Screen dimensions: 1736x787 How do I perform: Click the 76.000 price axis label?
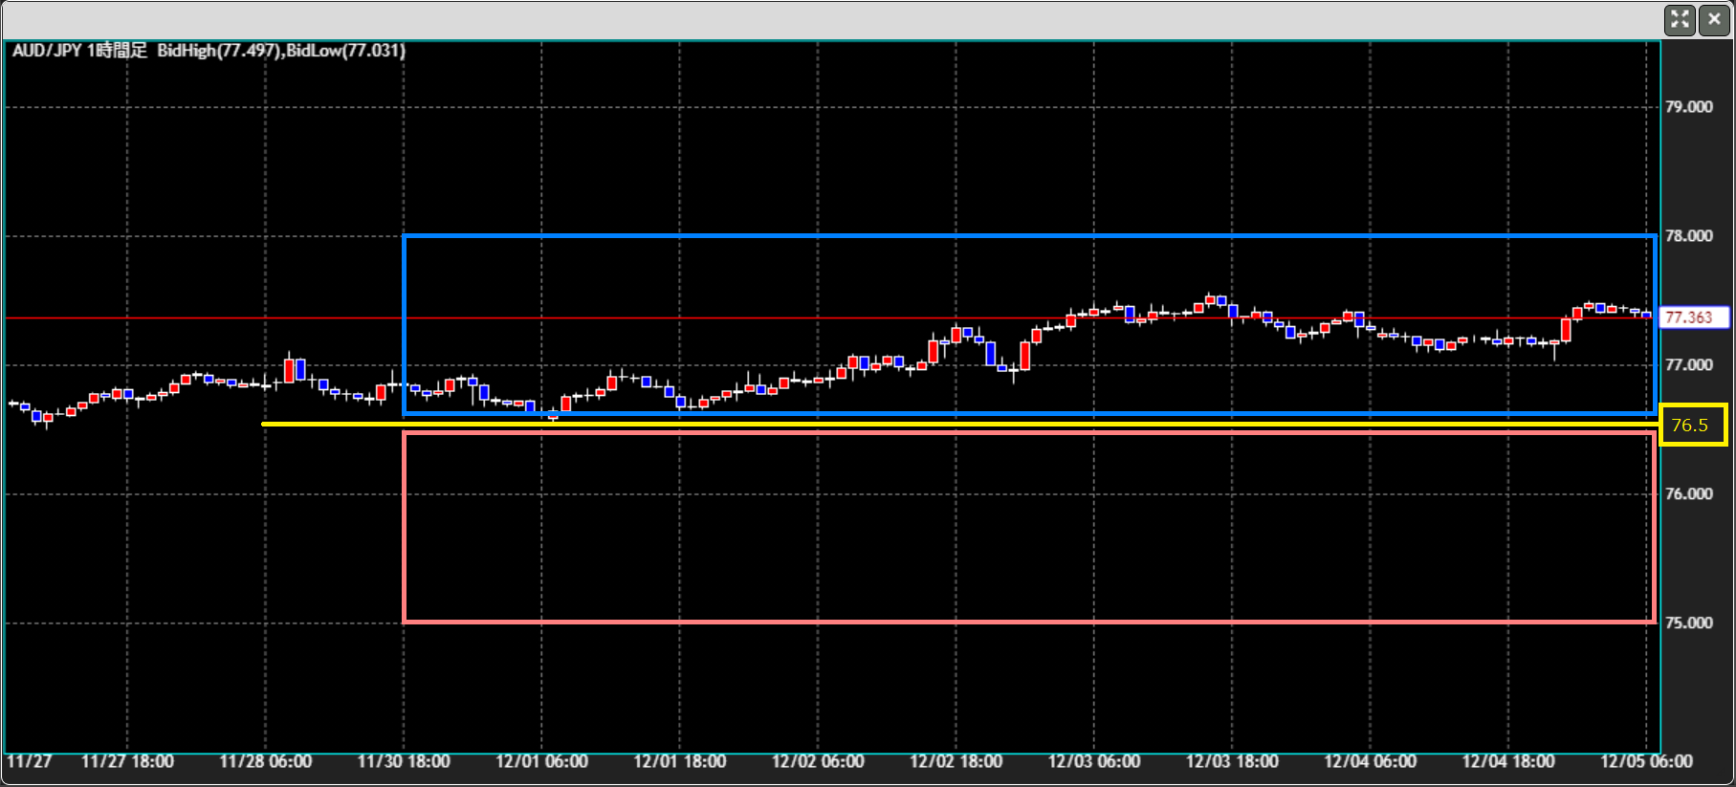(1688, 494)
